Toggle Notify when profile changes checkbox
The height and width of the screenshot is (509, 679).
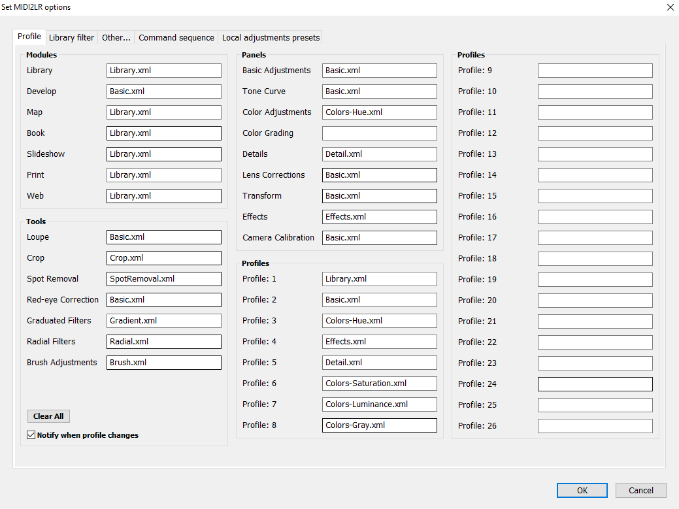[31, 435]
